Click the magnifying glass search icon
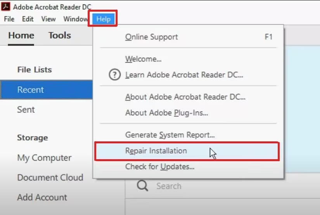 [x=142, y=186]
